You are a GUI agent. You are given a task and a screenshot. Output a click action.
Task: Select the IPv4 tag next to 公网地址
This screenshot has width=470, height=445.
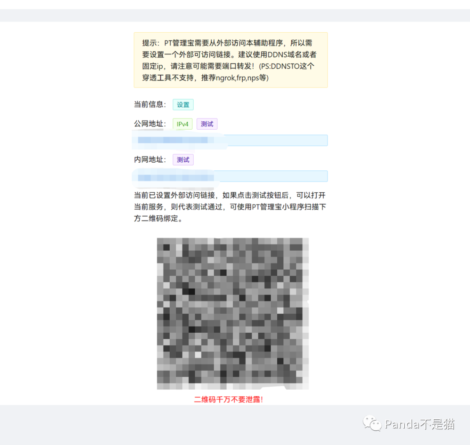pyautogui.click(x=182, y=124)
